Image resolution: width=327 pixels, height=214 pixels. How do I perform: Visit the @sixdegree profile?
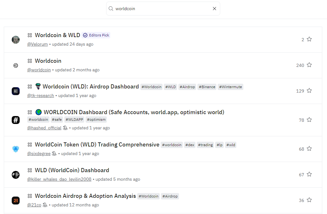point(39,153)
